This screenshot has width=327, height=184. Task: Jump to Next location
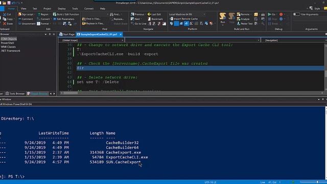(135, 19)
